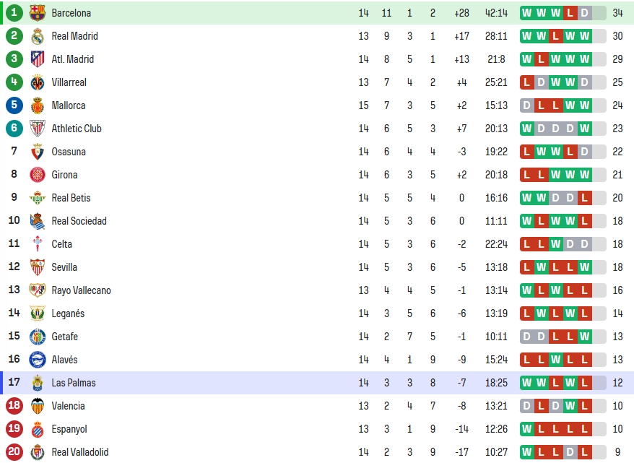Click the blue position 5 badge
This screenshot has width=634, height=463.
(x=14, y=105)
